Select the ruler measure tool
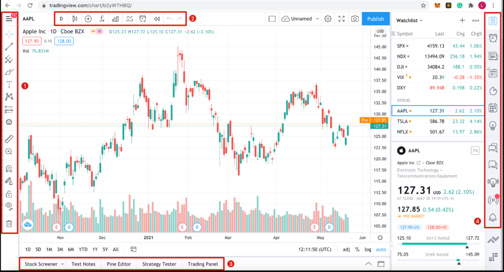 point(9,139)
